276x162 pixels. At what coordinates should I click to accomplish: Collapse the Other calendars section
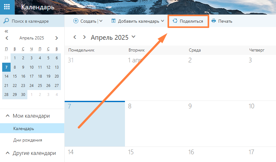tap(7, 153)
